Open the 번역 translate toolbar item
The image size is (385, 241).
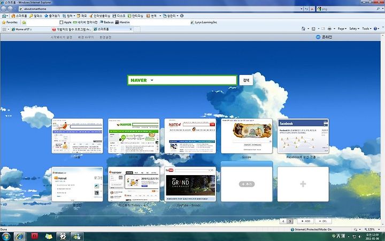[x=152, y=16]
